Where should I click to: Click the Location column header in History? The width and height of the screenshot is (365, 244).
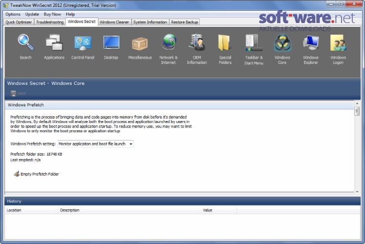click(31, 210)
